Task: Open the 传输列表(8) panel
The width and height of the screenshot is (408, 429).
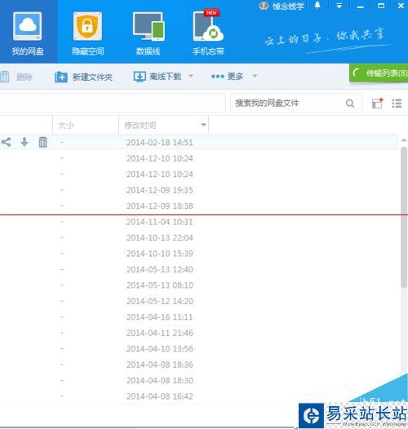Action: (x=379, y=73)
